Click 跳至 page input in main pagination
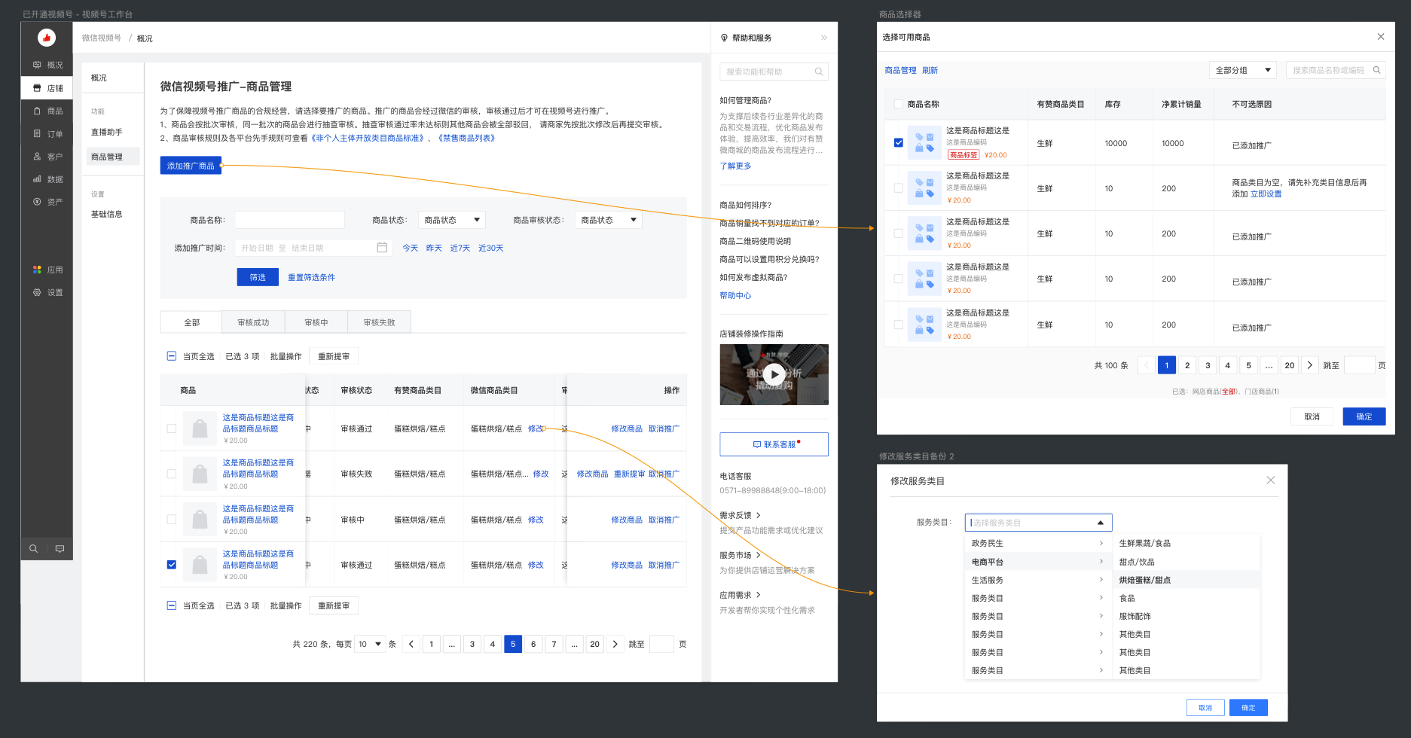Viewport: 1411px width, 738px height. click(661, 644)
